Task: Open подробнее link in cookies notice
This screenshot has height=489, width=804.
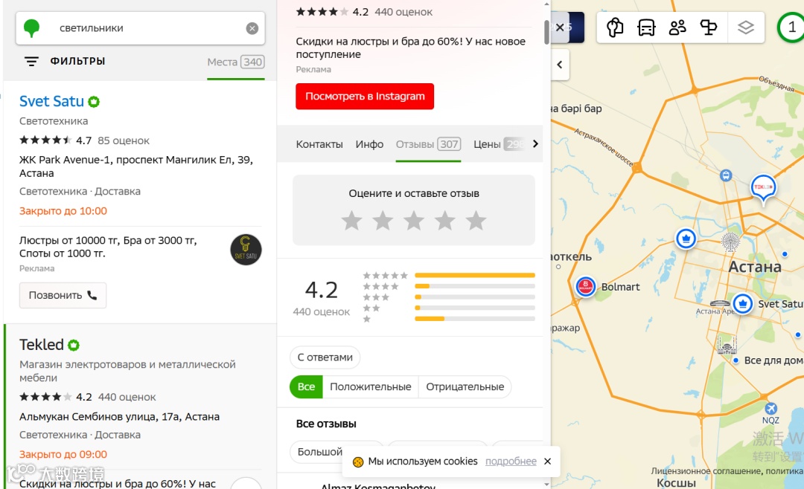Action: point(511,462)
